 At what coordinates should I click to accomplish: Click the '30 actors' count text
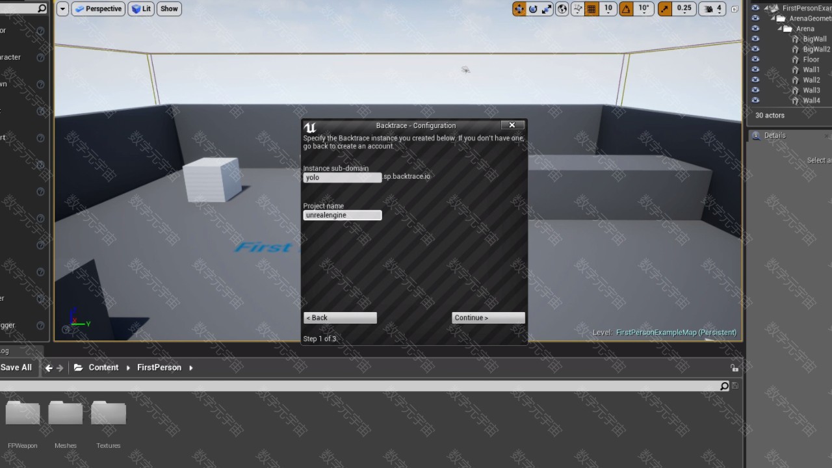[x=770, y=115]
